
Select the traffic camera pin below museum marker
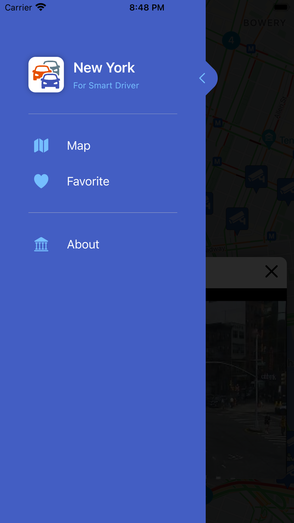click(x=256, y=179)
